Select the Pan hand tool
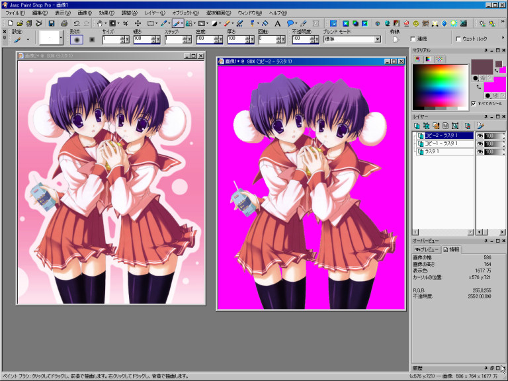Screen dimensions: 508x381 pos(100,23)
